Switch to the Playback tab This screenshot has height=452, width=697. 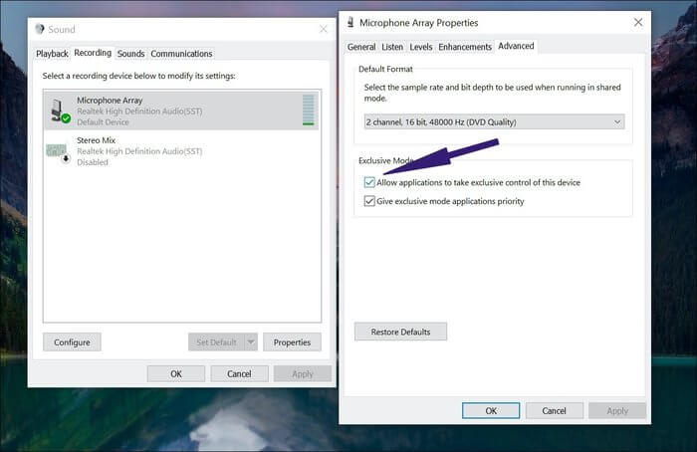(52, 54)
